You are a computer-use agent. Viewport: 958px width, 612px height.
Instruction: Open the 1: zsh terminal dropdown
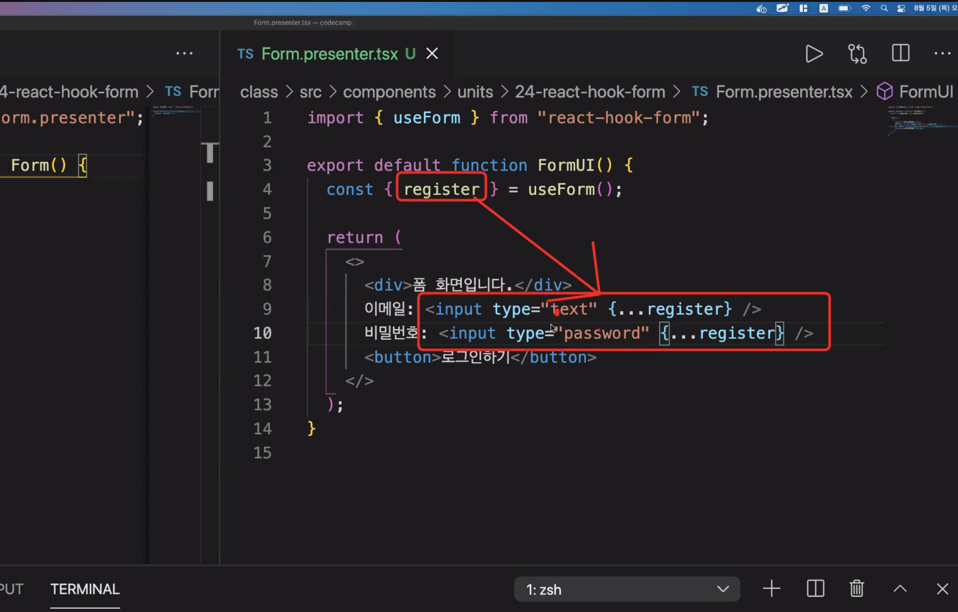[626, 589]
